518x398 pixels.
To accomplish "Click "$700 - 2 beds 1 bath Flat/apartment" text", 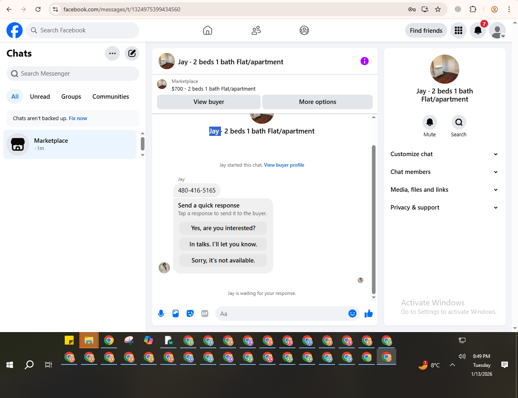I will [214, 89].
